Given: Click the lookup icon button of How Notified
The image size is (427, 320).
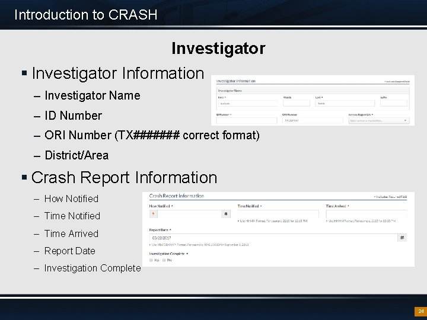Looking at the screenshot, I should click(x=226, y=214).
